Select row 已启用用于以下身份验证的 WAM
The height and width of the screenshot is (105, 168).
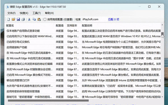[83, 36]
